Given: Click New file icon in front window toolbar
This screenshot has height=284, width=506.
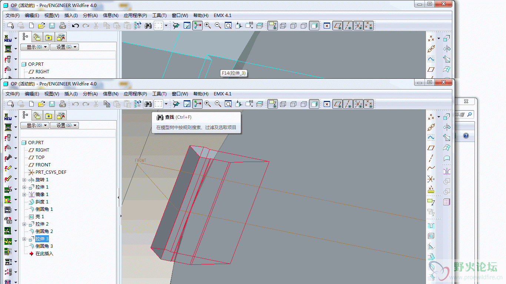Looking at the screenshot, I should [x=31, y=104].
